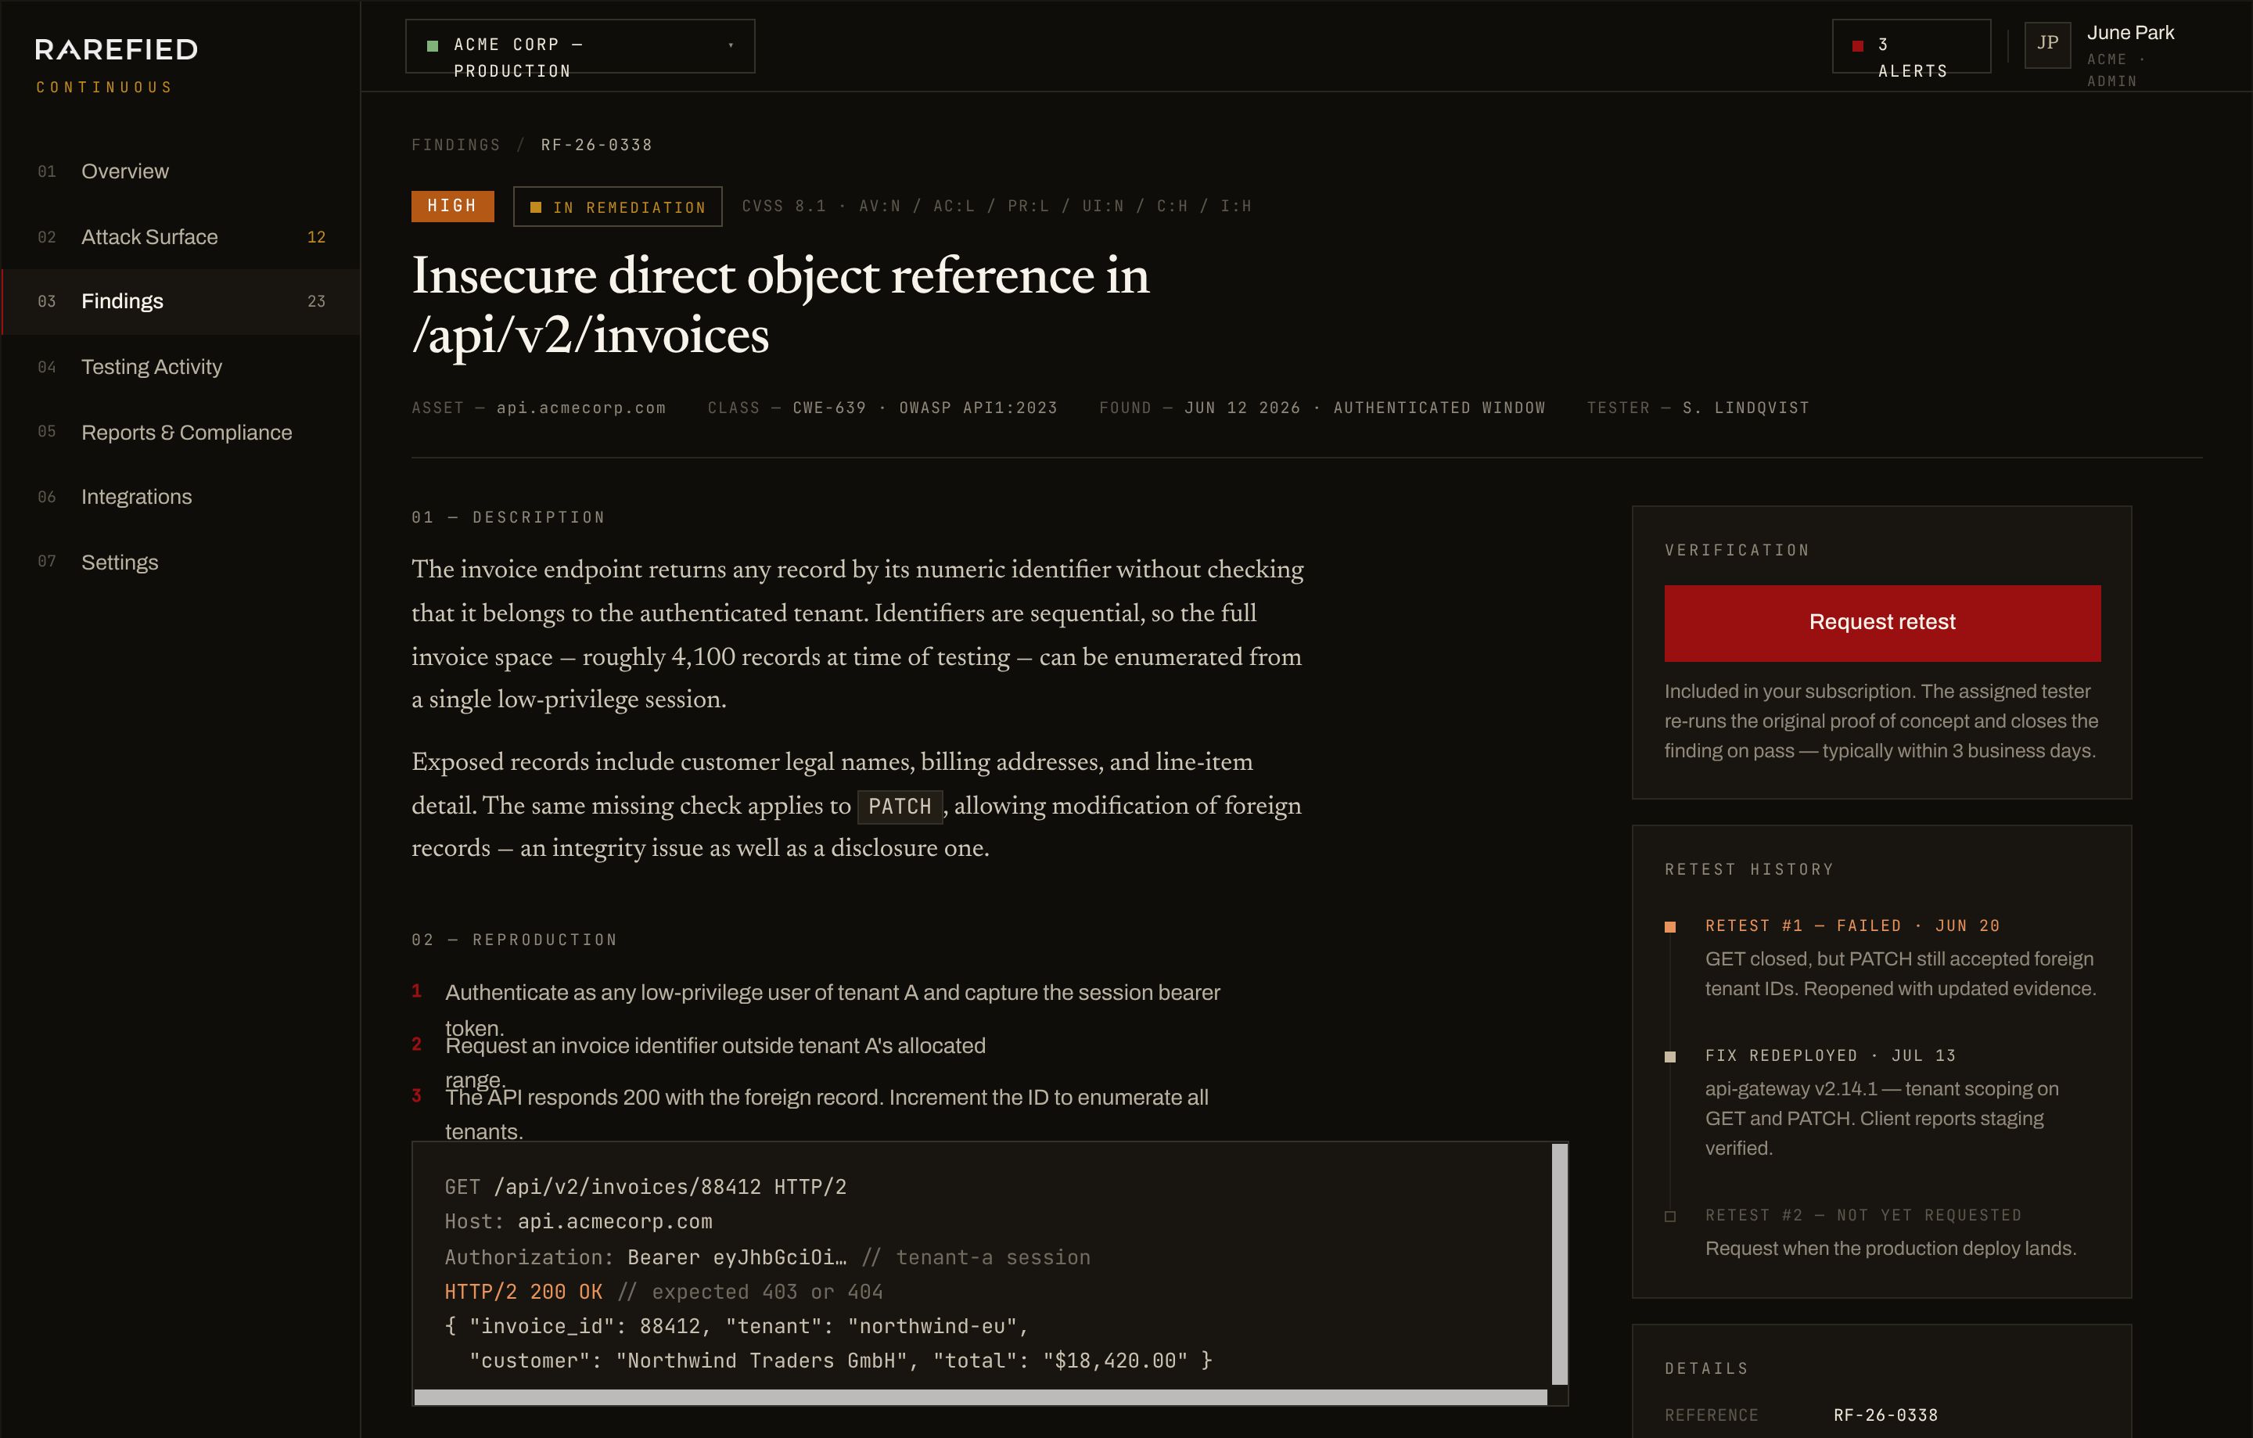Open Settings from sidebar
The width and height of the screenshot is (2253, 1438).
click(x=180, y=563)
